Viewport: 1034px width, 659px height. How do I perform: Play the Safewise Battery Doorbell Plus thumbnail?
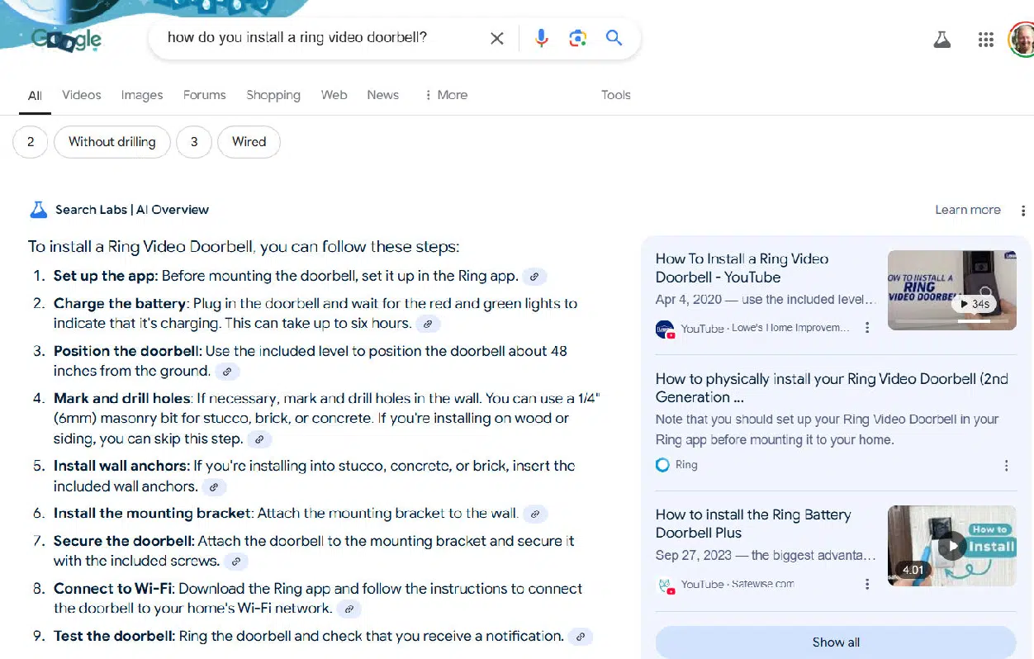951,546
